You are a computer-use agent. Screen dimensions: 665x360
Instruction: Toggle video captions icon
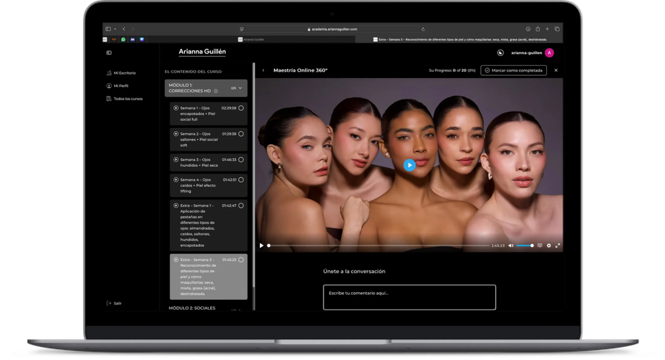(x=540, y=245)
